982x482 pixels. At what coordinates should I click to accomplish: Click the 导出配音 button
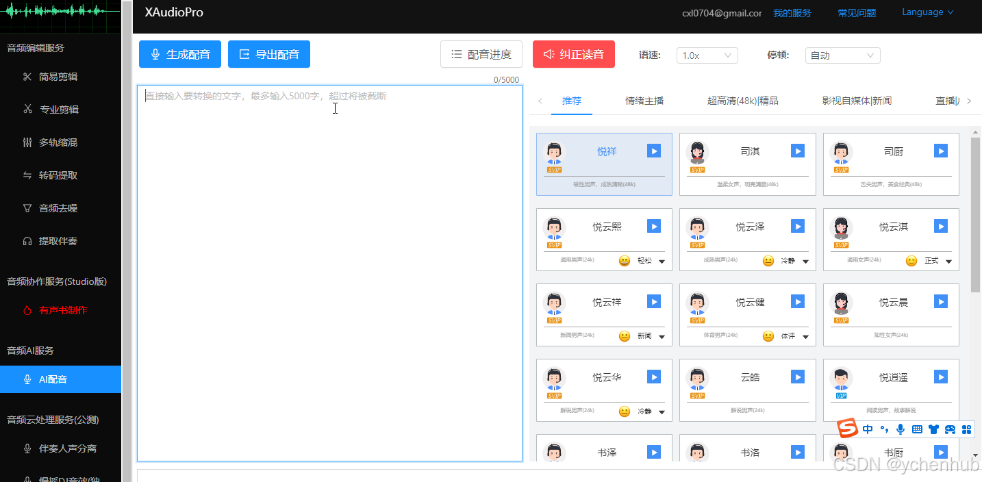point(269,54)
